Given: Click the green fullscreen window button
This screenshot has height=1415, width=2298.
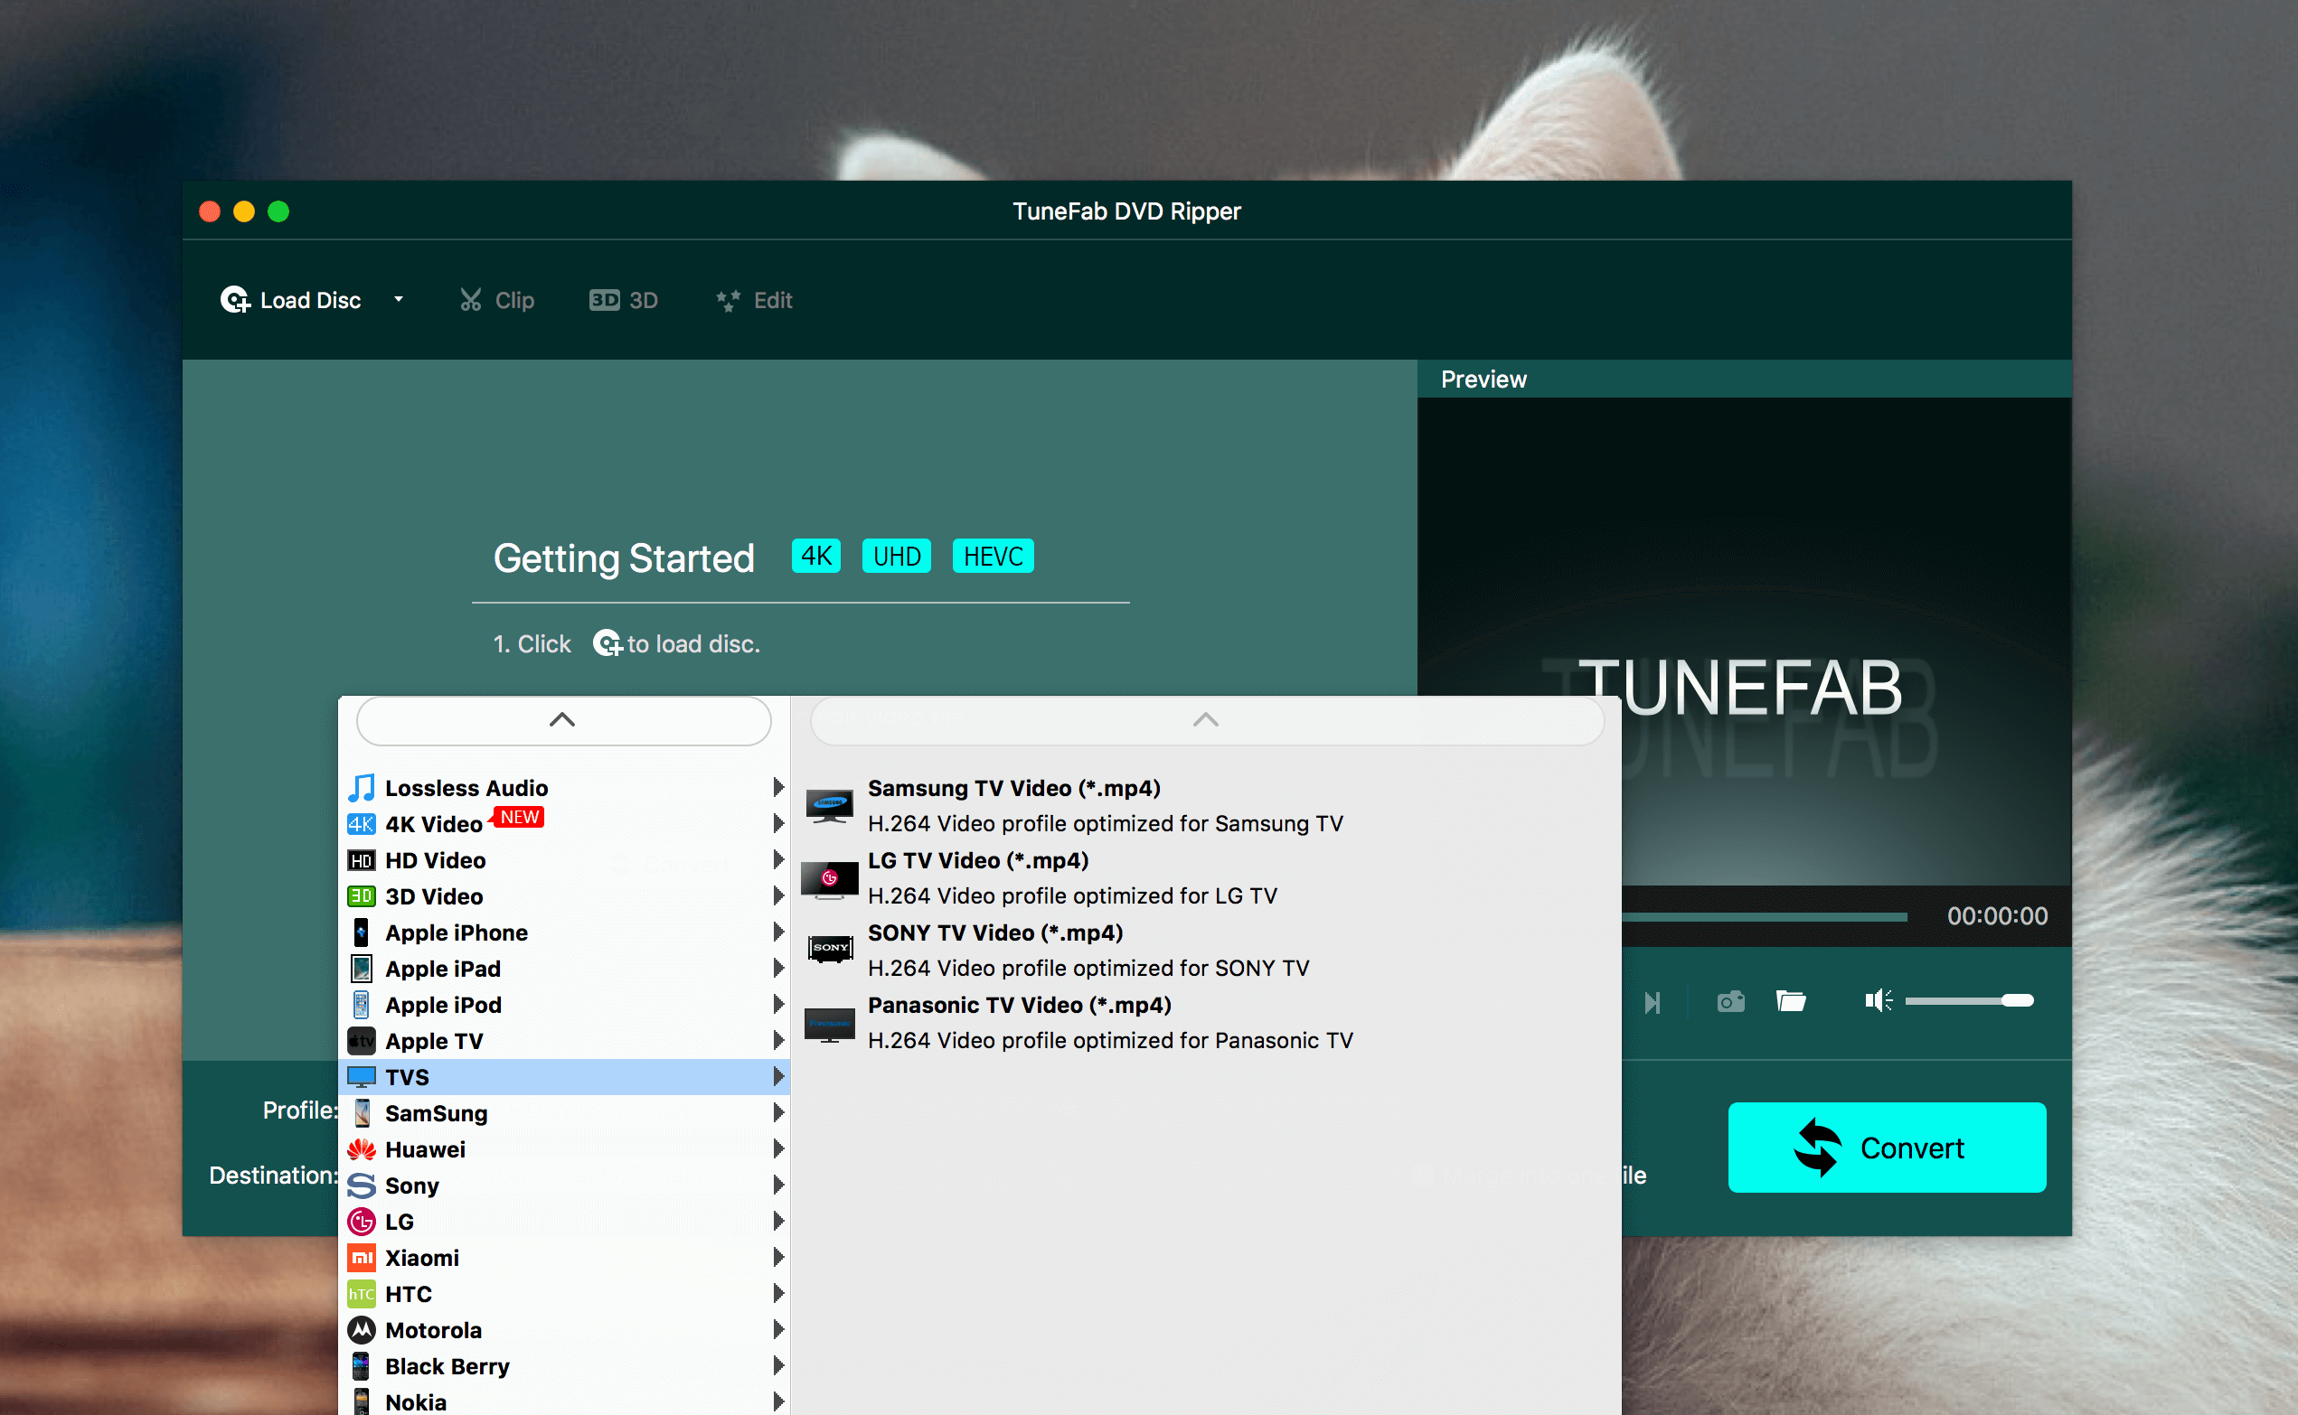Looking at the screenshot, I should pyautogui.click(x=278, y=211).
